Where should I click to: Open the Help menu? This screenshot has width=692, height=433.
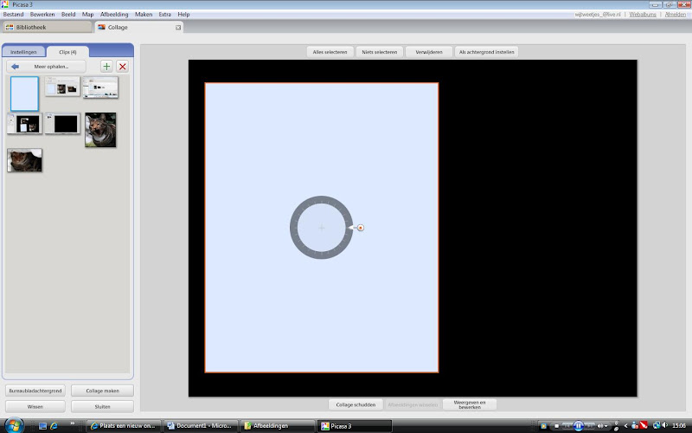click(x=183, y=14)
